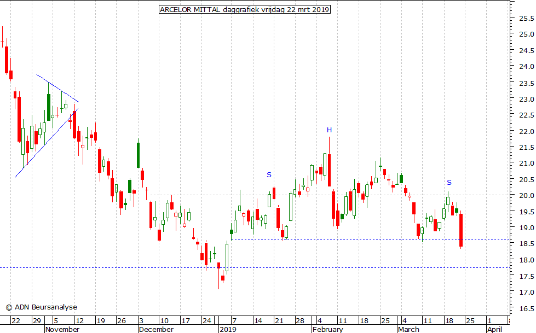This screenshot has width=536, height=333.
Task: Select the 7 date label above 2019
Action: (234, 321)
